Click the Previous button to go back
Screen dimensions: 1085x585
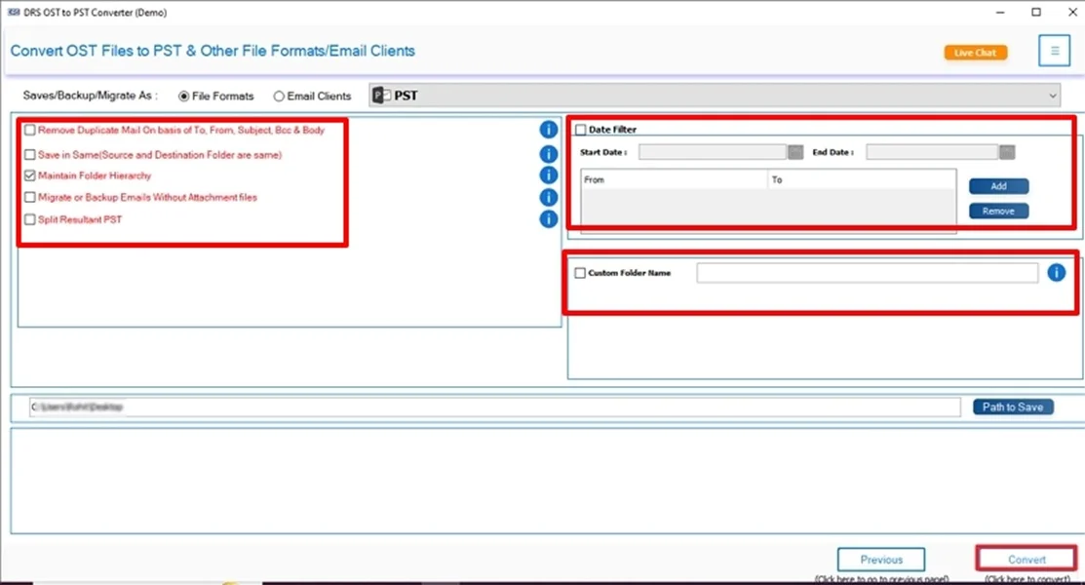click(x=881, y=559)
